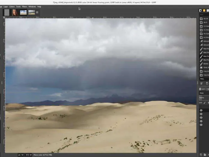Image resolution: width=209 pixels, height=157 pixels.
Task: Open the layer Mode dropdown
Action: [204, 93]
